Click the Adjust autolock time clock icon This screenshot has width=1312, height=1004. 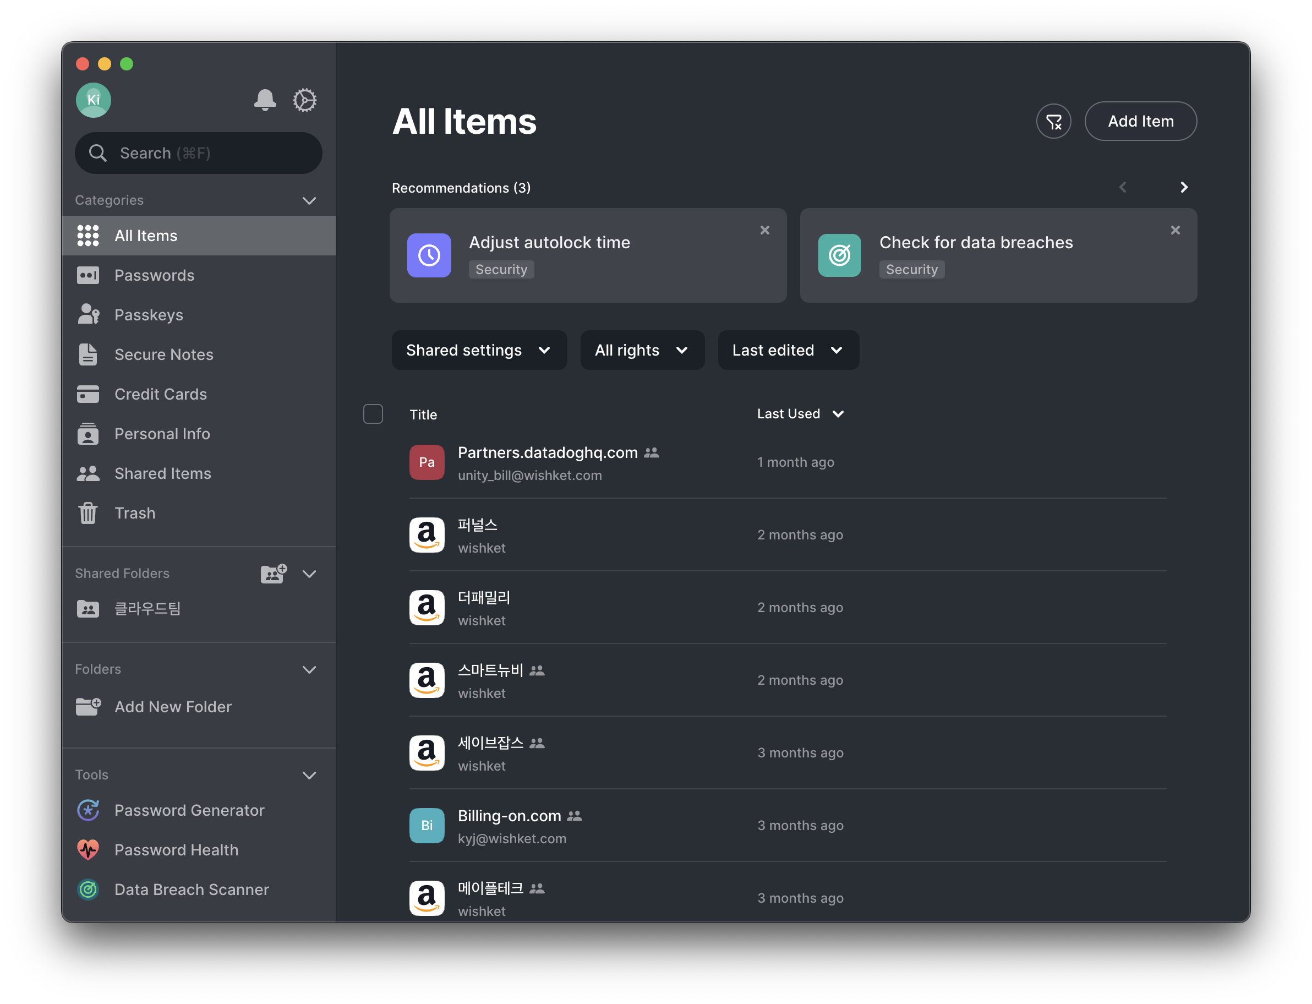click(429, 255)
